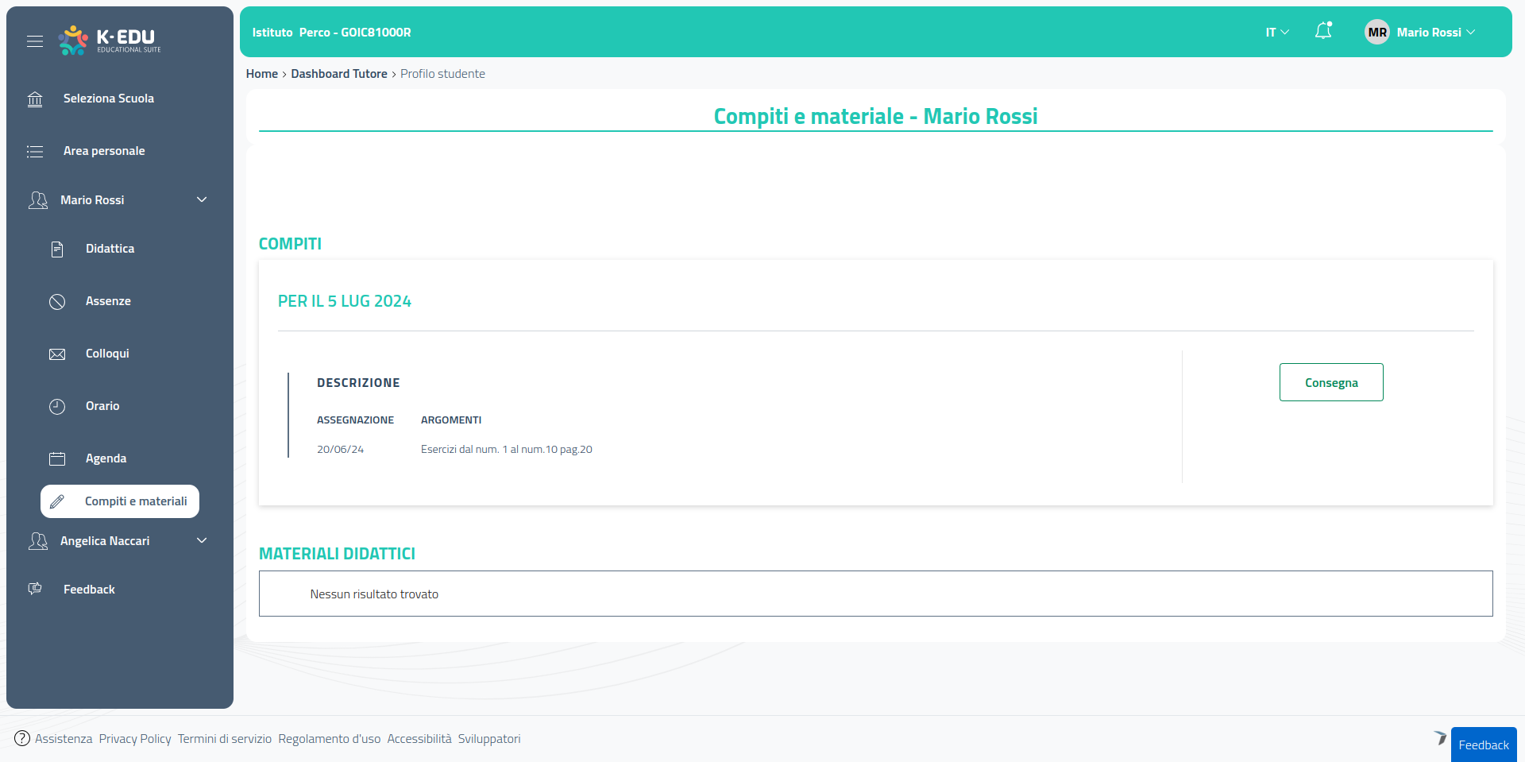Open the Mario Rossi account menu
Image resolution: width=1525 pixels, height=762 pixels.
tap(1435, 33)
